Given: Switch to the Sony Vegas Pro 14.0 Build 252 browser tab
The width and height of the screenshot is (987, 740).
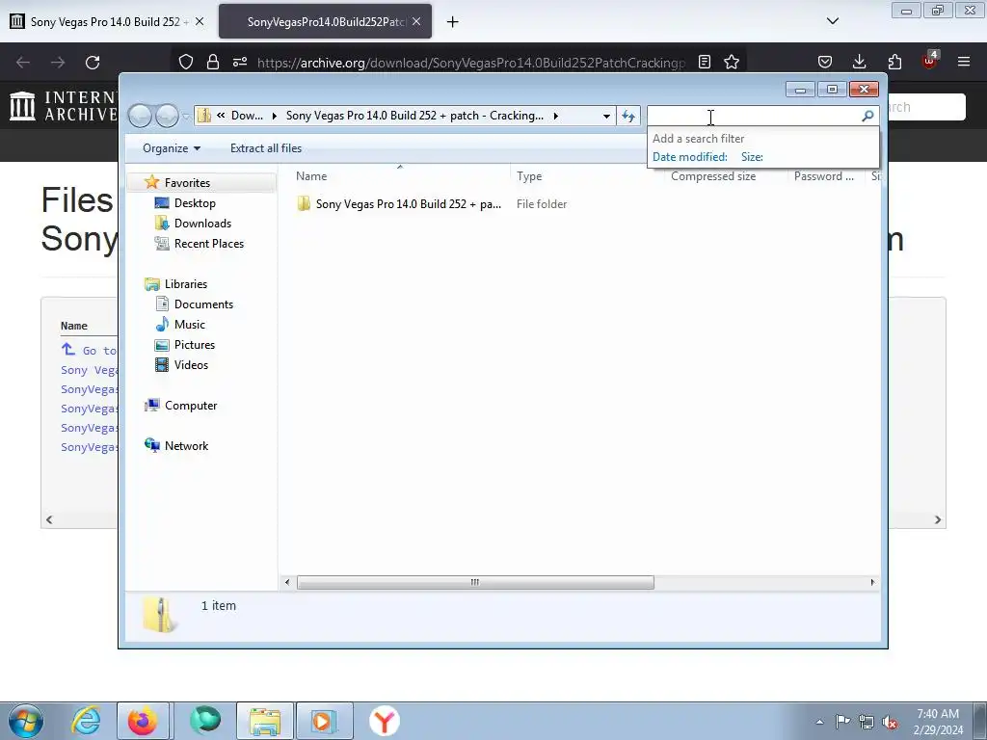Looking at the screenshot, I should click(x=108, y=21).
